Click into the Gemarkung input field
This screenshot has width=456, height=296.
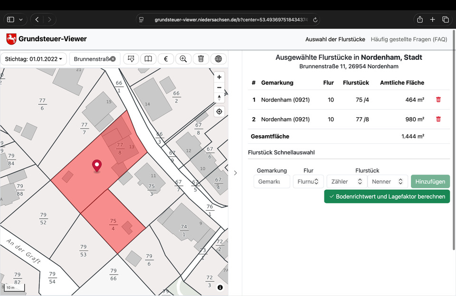271,181
